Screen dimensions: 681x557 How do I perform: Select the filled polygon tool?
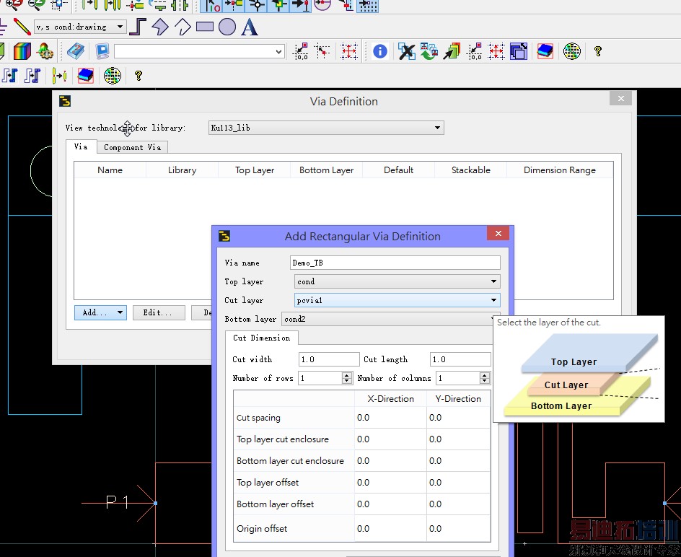159,27
